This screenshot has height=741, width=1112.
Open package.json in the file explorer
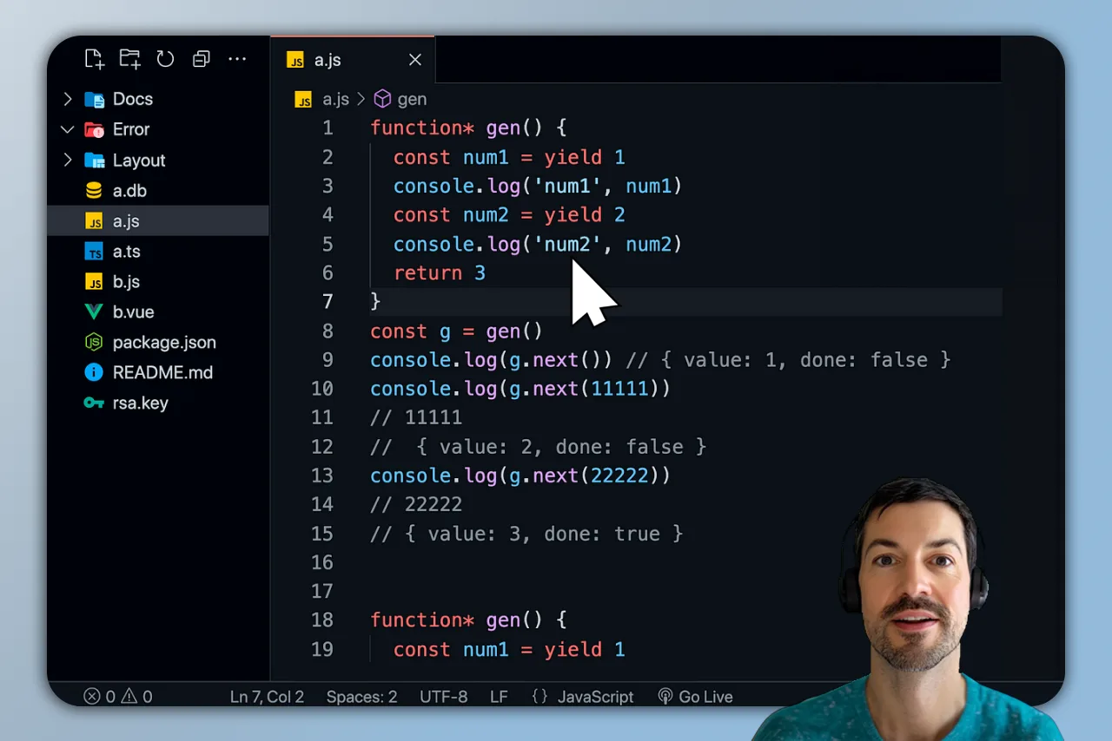163,342
